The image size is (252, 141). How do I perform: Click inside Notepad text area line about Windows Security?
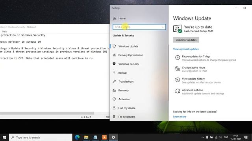click(x=23, y=35)
